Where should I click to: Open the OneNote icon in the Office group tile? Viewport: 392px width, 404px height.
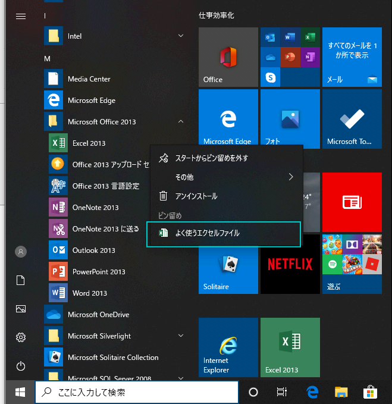(x=310, y=57)
